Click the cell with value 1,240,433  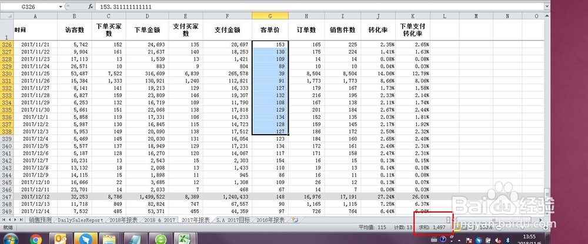227,196
